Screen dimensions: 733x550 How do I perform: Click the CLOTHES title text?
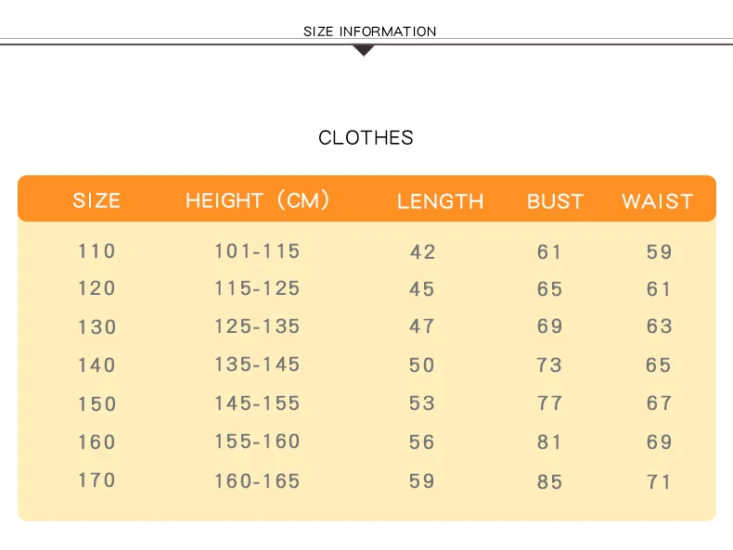(366, 138)
